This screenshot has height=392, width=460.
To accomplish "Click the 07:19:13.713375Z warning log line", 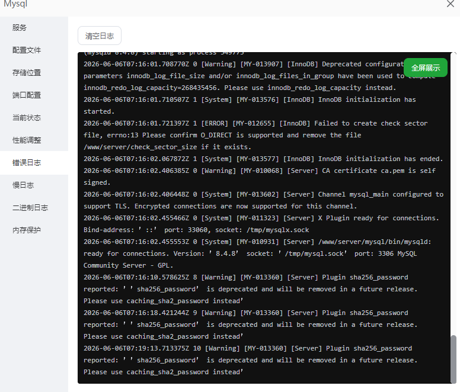I will click(248, 348).
